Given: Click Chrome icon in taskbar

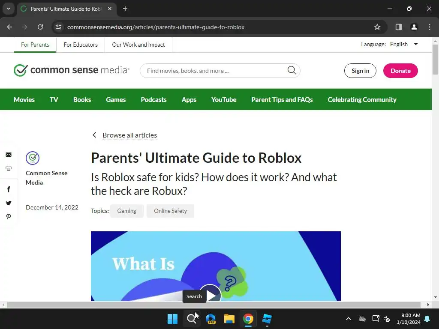Looking at the screenshot, I should [248, 319].
